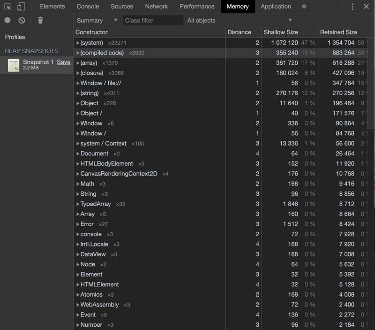This screenshot has height=330, width=375.
Task: Open the Summary view dropdown
Action: [x=97, y=20]
